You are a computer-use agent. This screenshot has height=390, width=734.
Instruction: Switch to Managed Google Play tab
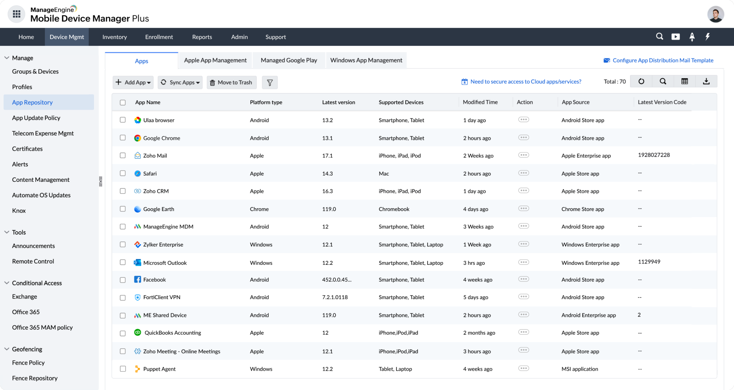(x=289, y=60)
